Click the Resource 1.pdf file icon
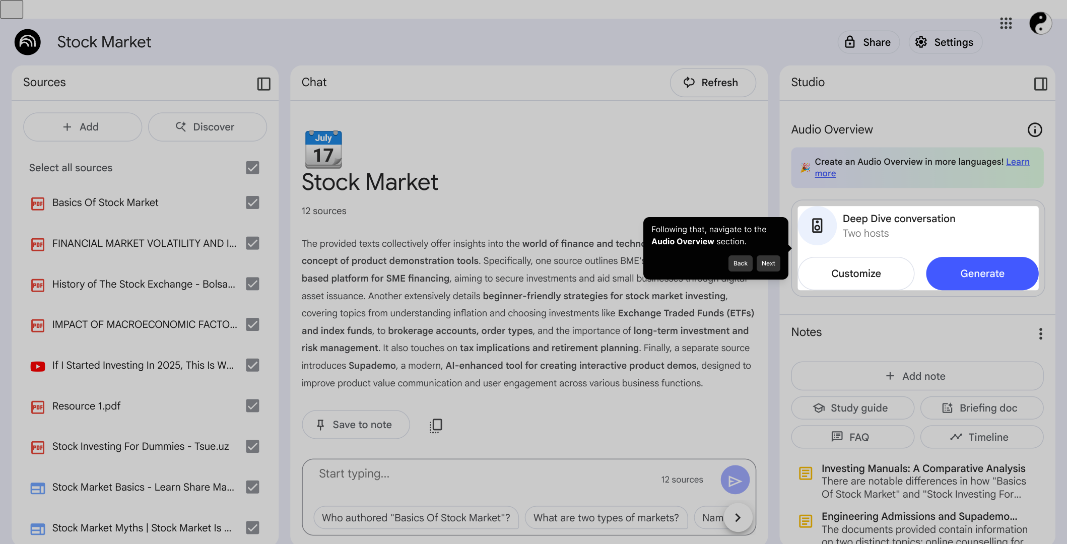 point(38,407)
